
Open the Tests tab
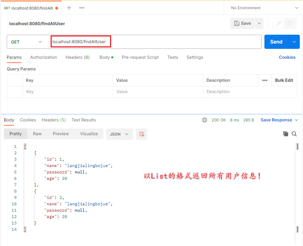173,57
